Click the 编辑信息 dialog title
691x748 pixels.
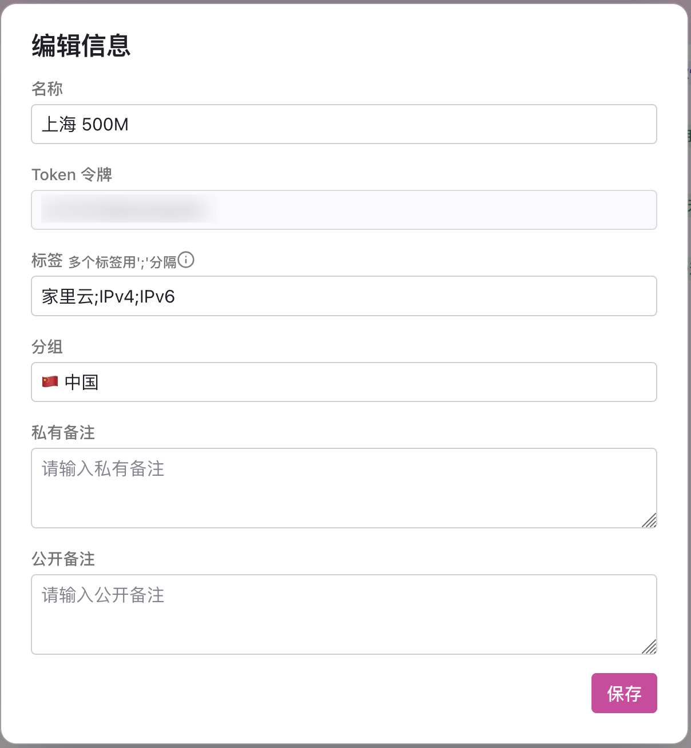pyautogui.click(x=81, y=46)
